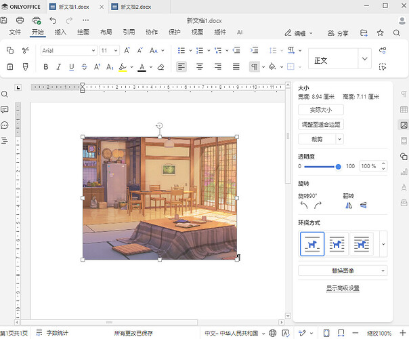
Task: Click the 替换图像 button
Action: pyautogui.click(x=343, y=271)
